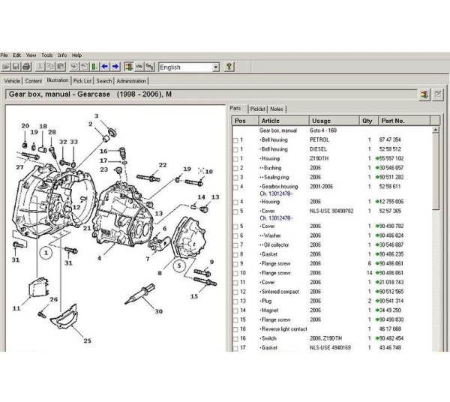Go forward with the blue right arrow
The image size is (450, 402).
point(115,67)
